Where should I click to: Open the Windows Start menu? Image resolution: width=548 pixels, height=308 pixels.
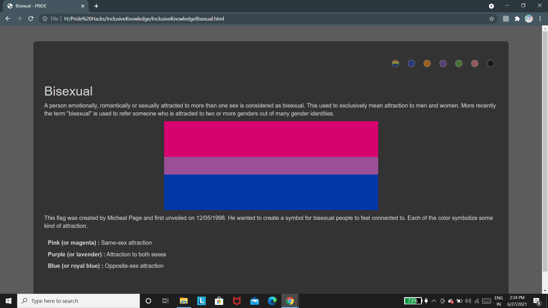[8, 301]
